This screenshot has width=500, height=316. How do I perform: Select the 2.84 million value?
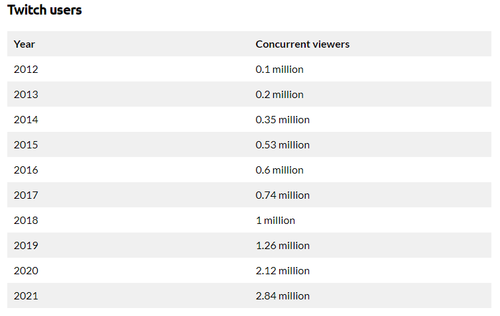(282, 295)
